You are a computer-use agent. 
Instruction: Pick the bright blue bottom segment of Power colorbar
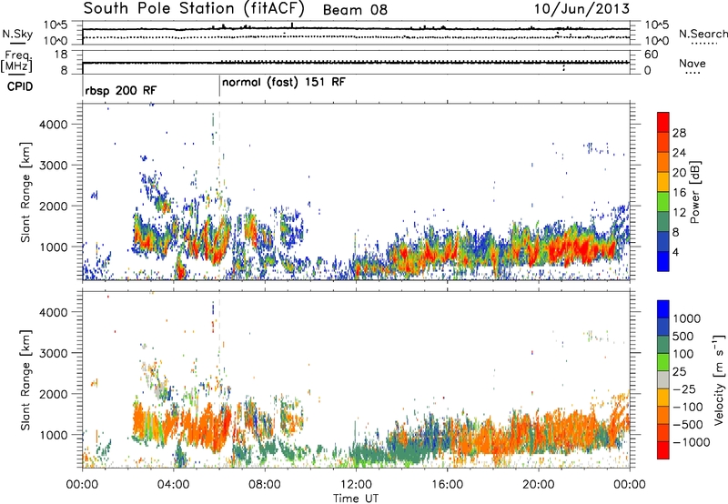click(x=663, y=261)
